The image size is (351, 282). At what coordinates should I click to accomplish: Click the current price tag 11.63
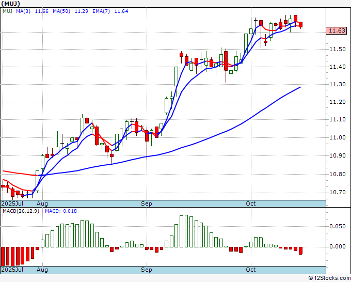(336, 30)
